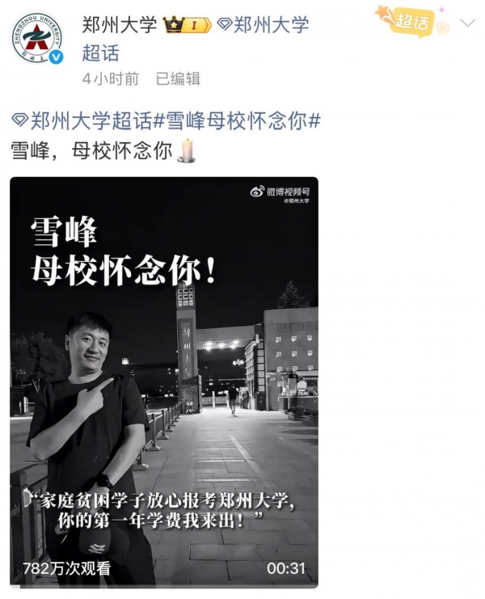Click the diamond icon beside the header 郑州大学超话
Viewport: 485px width, 599px height.
[225, 25]
